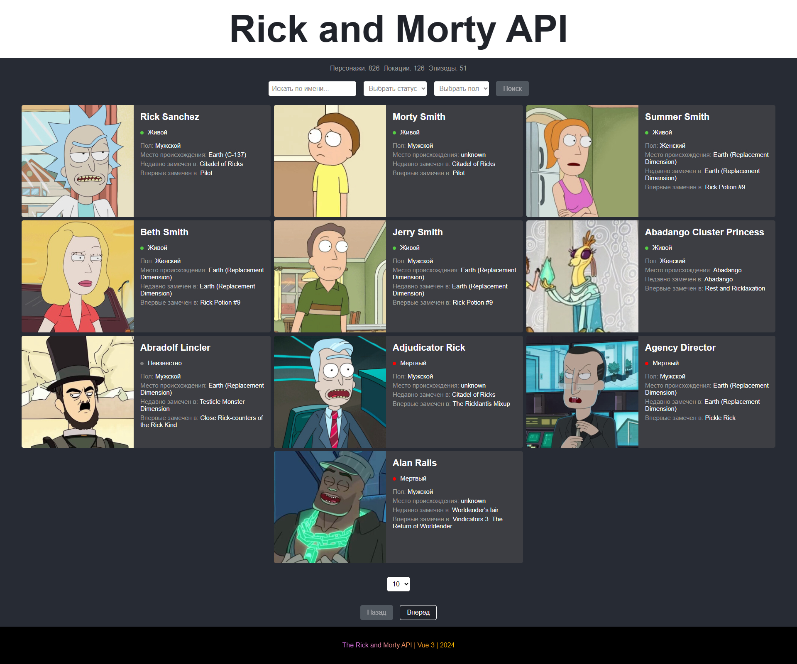
Task: Open Beth Smith character portrait
Action: coord(78,276)
